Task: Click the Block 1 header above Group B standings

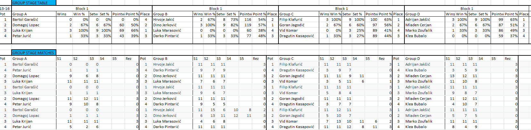Action: pos(215,9)
